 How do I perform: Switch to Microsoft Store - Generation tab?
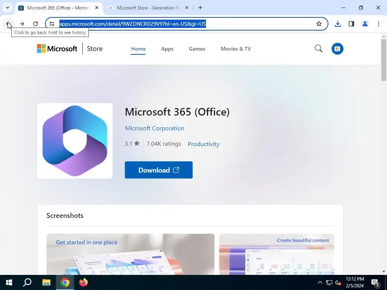(x=148, y=8)
